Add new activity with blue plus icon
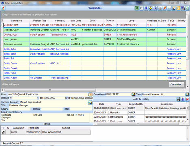Viewport: 190px width, 146px height. pyautogui.click(x=183, y=99)
